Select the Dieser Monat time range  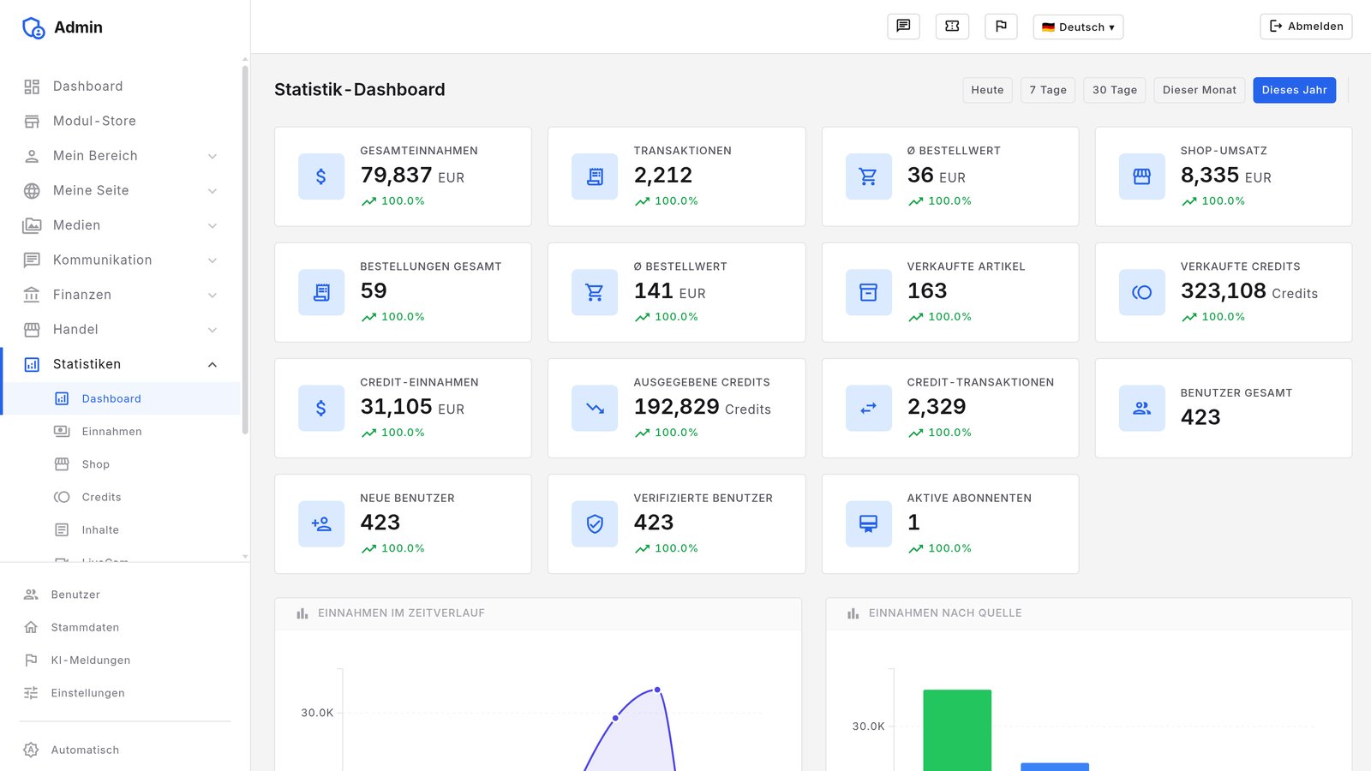tap(1200, 90)
